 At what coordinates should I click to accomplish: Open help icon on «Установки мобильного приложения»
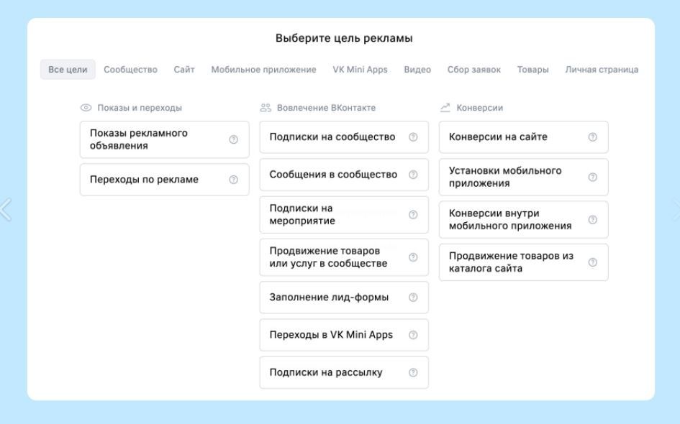click(x=592, y=177)
